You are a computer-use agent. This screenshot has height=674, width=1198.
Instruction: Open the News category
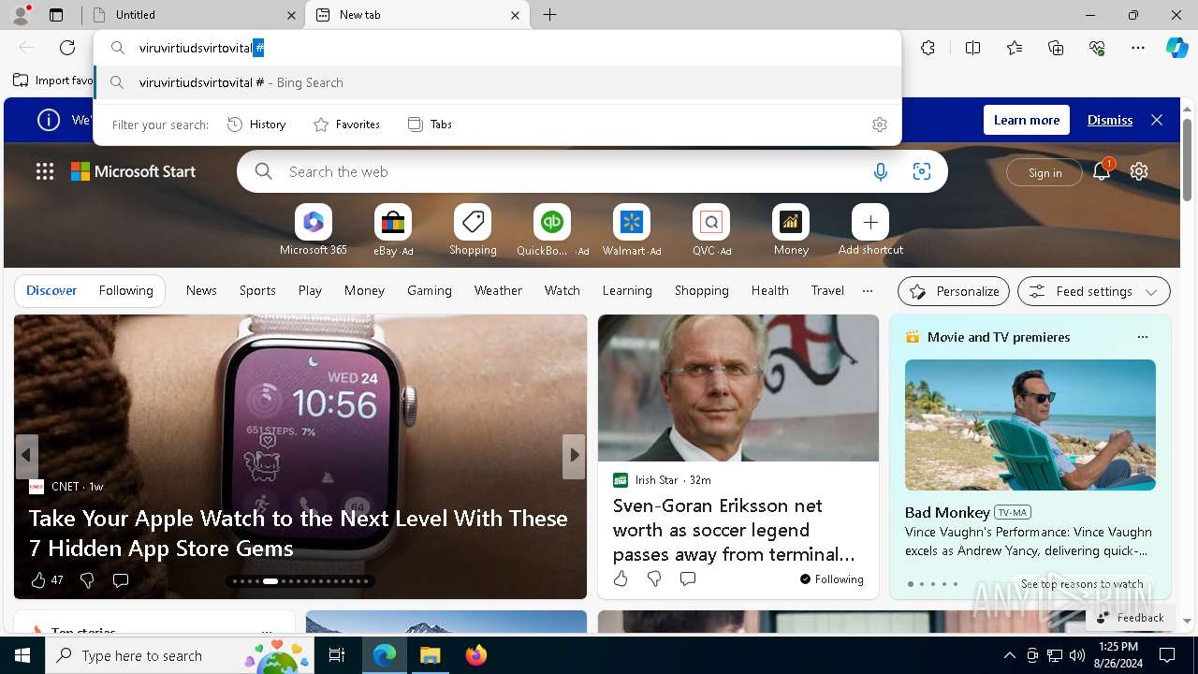[x=201, y=290]
